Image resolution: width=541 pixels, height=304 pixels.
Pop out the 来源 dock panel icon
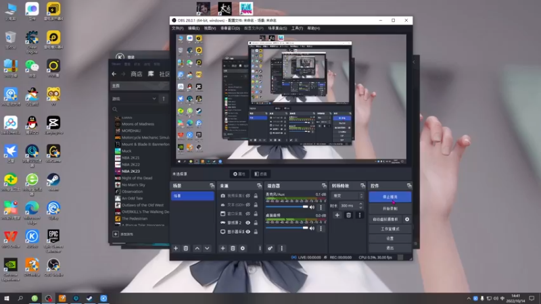259,186
